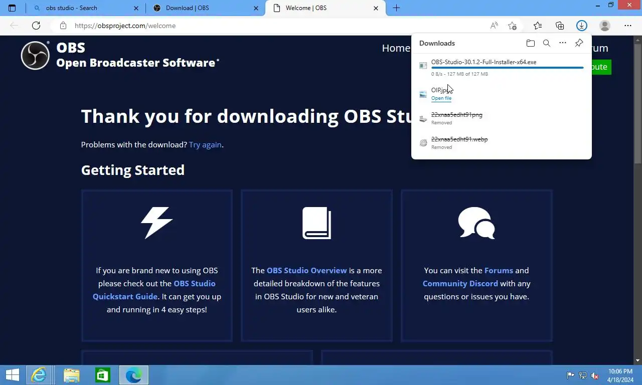Open the profile account icon

click(605, 26)
